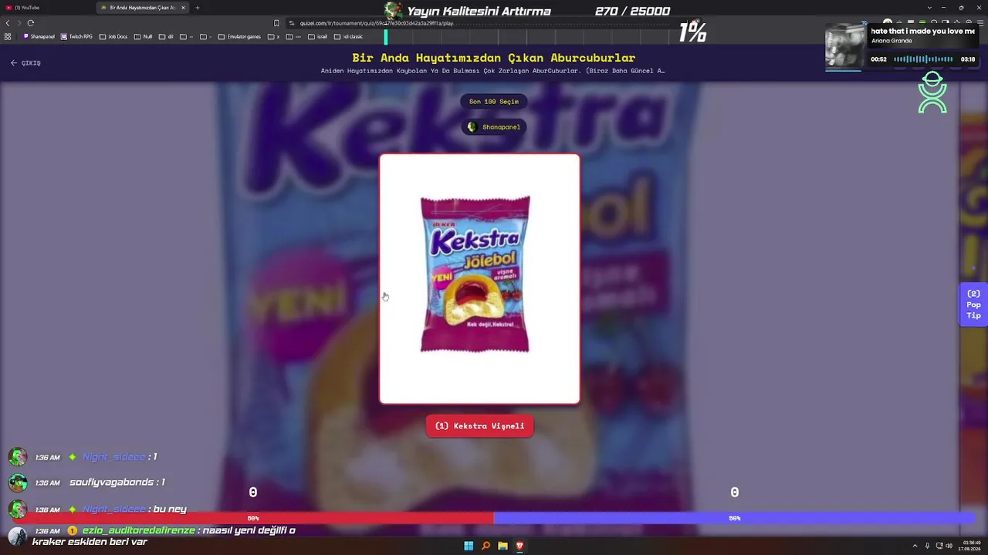Image resolution: width=988 pixels, height=555 pixels.
Task: Open Windows Search from the taskbar
Action: point(486,546)
